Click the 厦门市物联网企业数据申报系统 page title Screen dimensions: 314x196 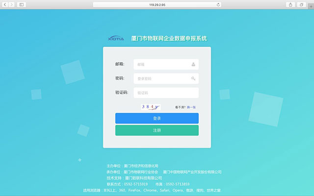(x=169, y=38)
